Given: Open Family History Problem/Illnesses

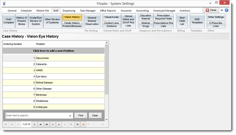Looking at the screenshot, I should [72, 25].
